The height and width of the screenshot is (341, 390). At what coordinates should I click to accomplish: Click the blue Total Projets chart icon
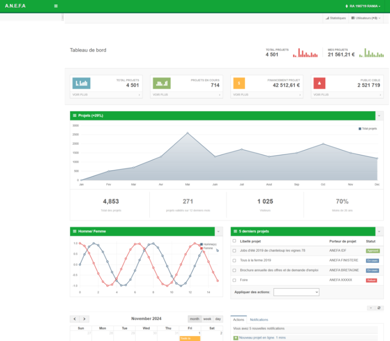[x=81, y=83]
